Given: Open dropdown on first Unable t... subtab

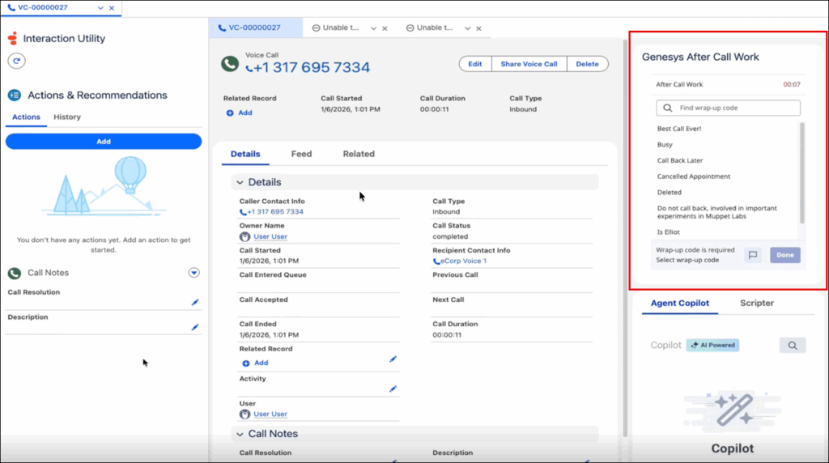Looking at the screenshot, I should 374,28.
